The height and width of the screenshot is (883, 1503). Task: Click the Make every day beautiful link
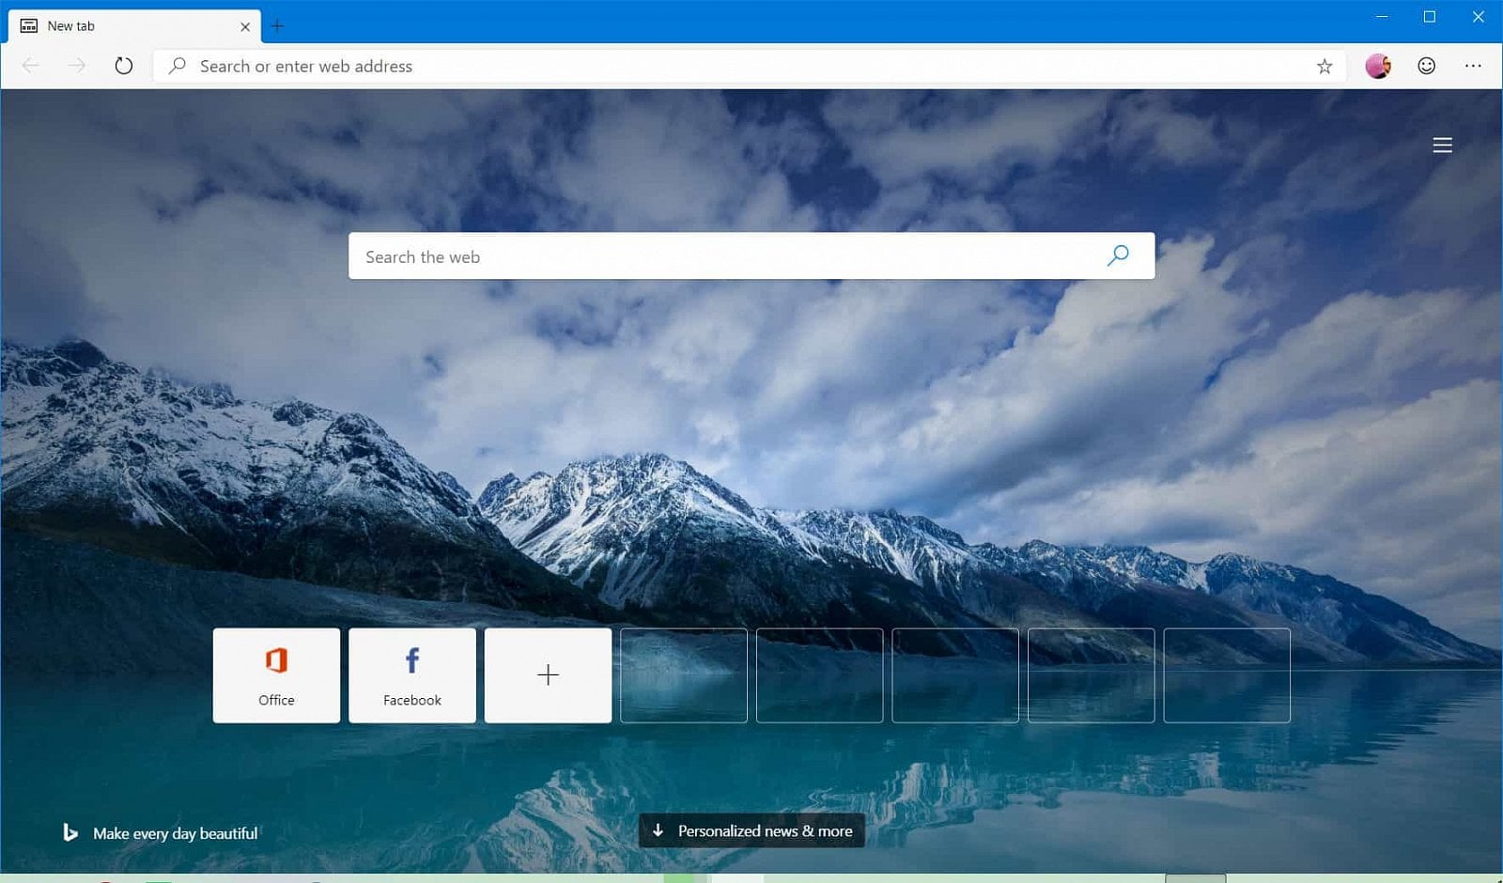[x=176, y=832]
